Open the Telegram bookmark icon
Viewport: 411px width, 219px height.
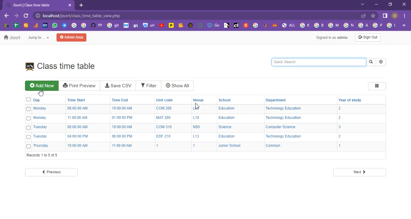(65, 25)
